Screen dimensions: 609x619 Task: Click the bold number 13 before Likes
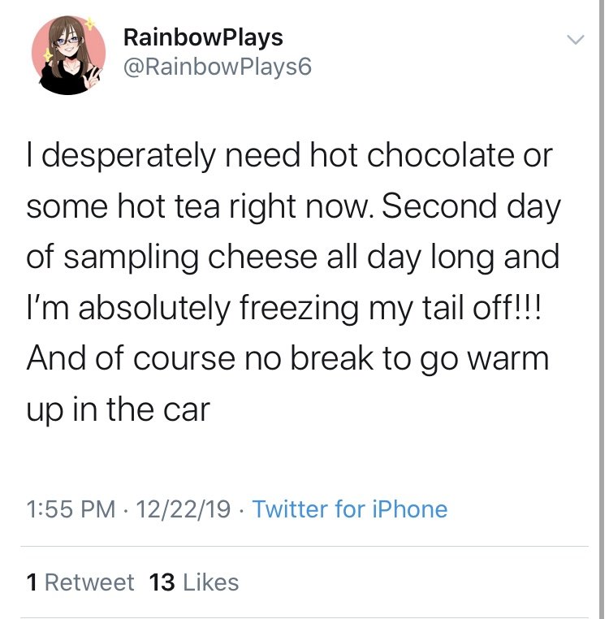[162, 582]
